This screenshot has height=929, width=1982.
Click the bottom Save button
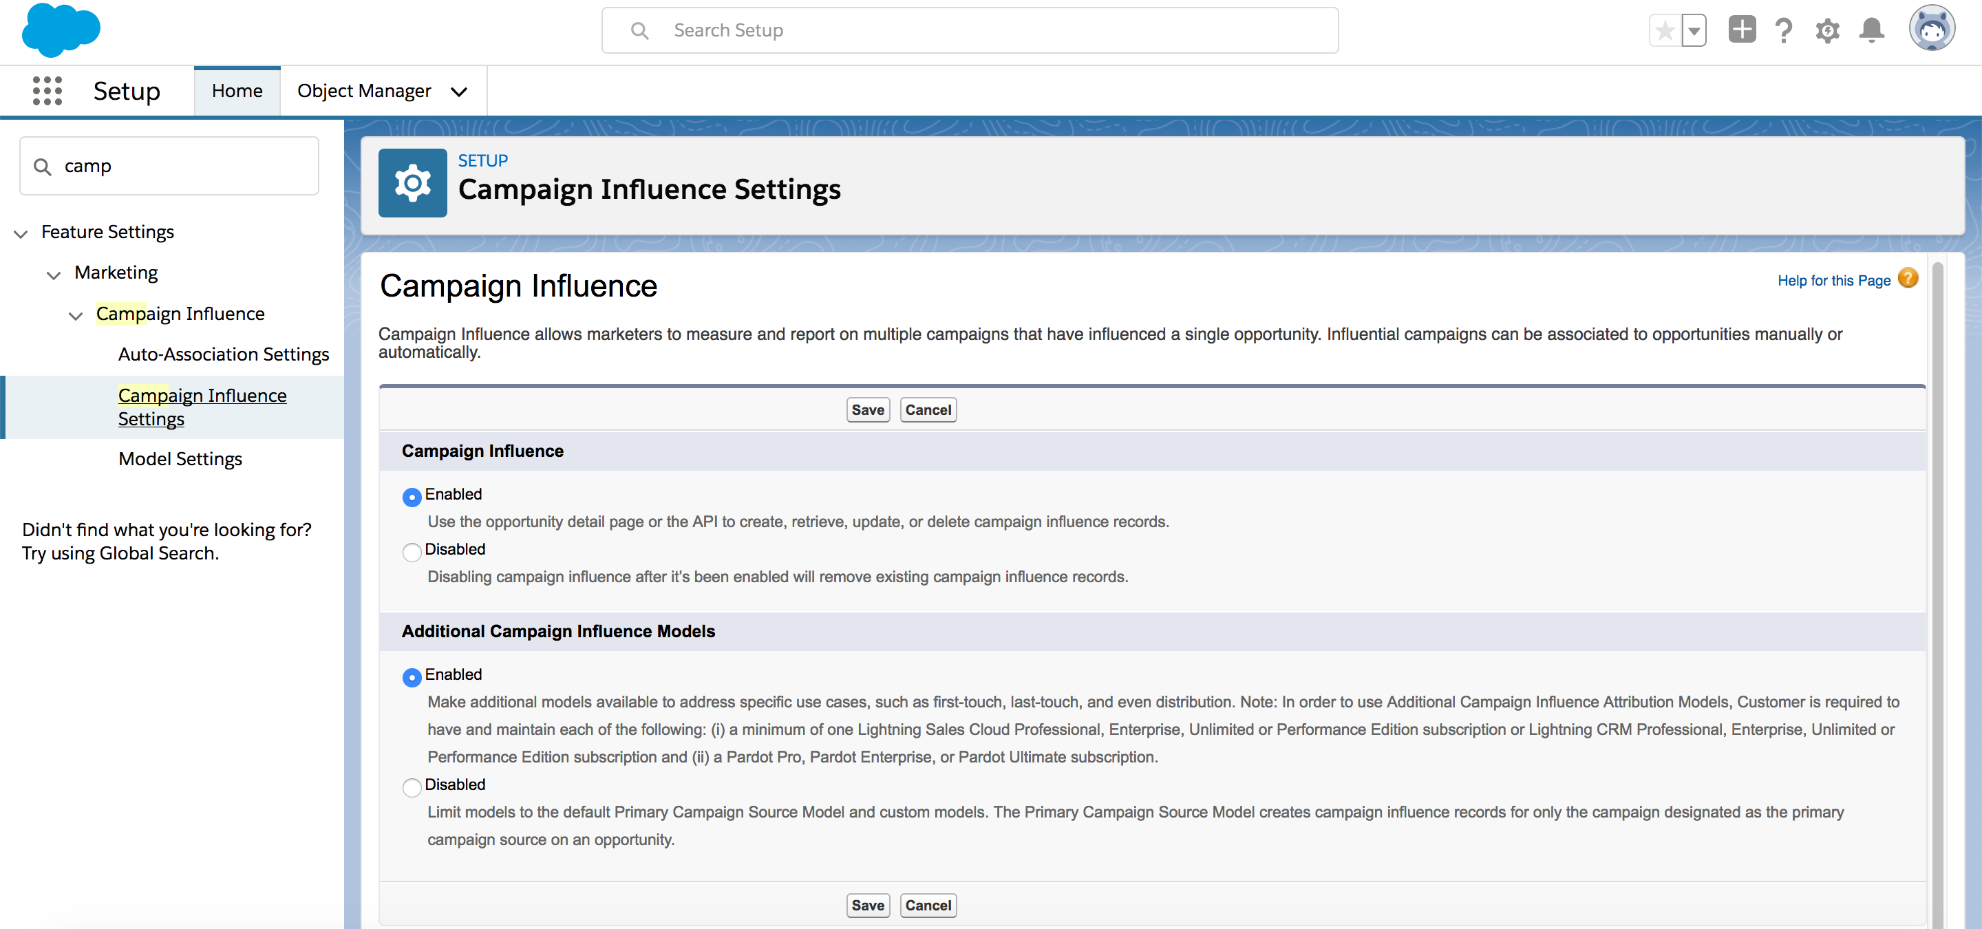click(868, 905)
